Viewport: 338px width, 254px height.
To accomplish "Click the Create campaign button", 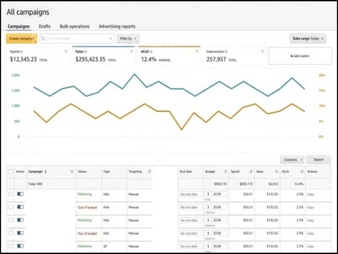I will [x=22, y=39].
